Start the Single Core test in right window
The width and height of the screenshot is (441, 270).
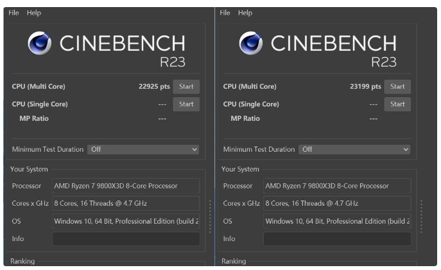click(397, 104)
